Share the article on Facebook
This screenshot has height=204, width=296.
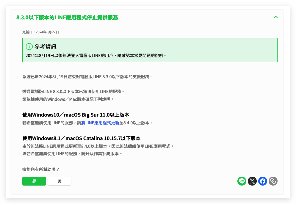263,181
